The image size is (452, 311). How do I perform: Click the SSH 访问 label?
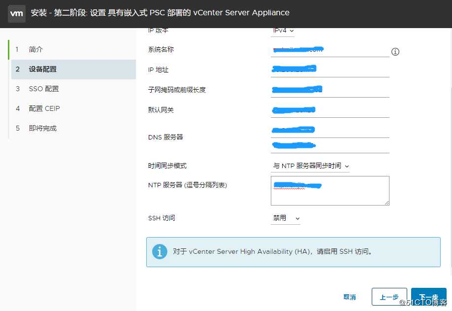(x=161, y=218)
